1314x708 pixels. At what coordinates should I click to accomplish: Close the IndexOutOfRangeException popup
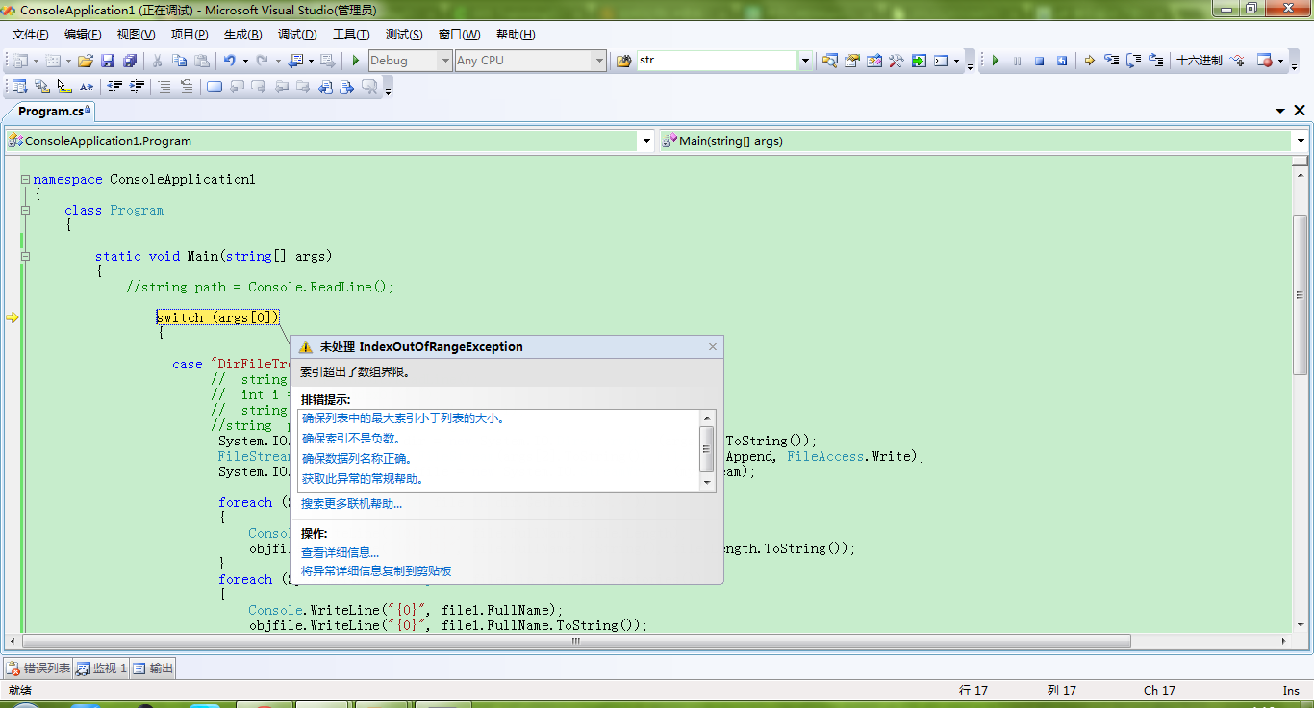(x=713, y=347)
